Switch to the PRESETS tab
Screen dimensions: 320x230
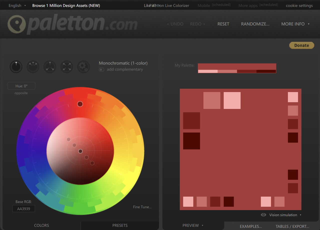(x=120, y=225)
